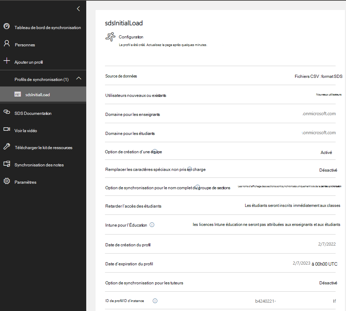The width and height of the screenshot is (346, 311).
Task: Click the Ajouter un profil link
Action: point(28,62)
